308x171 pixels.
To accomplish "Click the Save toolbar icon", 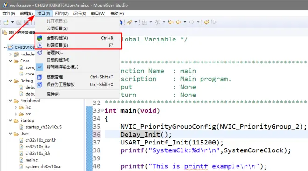I will tap(19, 22).
